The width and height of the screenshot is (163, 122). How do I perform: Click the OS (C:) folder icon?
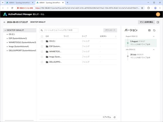coord(47,41)
